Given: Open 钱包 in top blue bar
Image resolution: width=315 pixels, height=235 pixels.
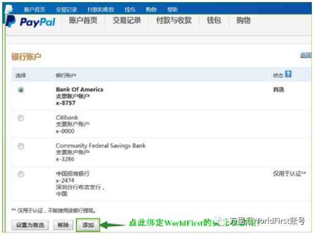Looking at the screenshot, I should [x=130, y=9].
